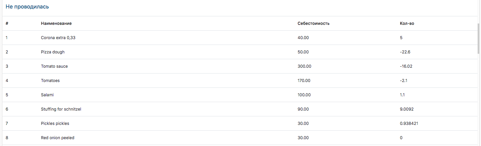Select the Stuffing for schnitzel item
Screen dimensions: 481x146
click(61, 109)
